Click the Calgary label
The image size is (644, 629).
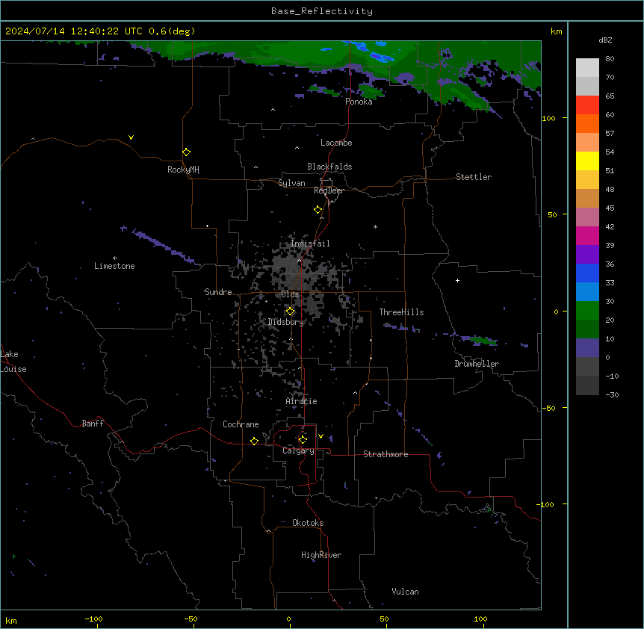(x=298, y=450)
